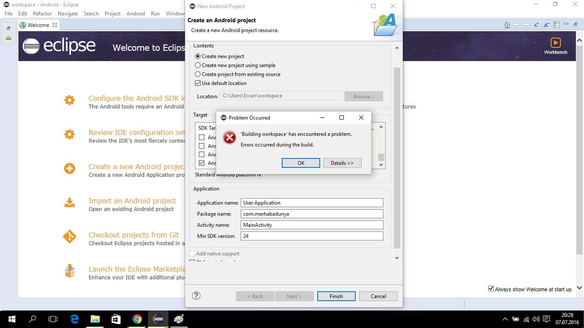Click the Configure the Android SDK gear icon
The image size is (584, 328).
click(69, 100)
